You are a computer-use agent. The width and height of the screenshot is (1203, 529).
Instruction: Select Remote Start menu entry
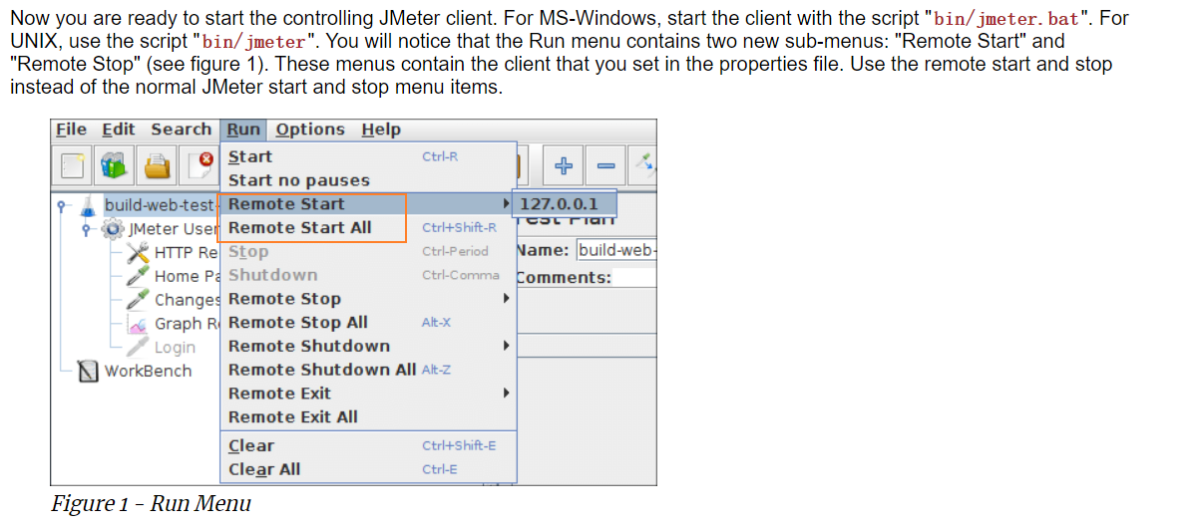(x=367, y=204)
